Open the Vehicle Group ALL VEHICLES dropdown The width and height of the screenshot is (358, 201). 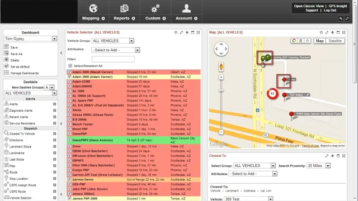point(113,41)
